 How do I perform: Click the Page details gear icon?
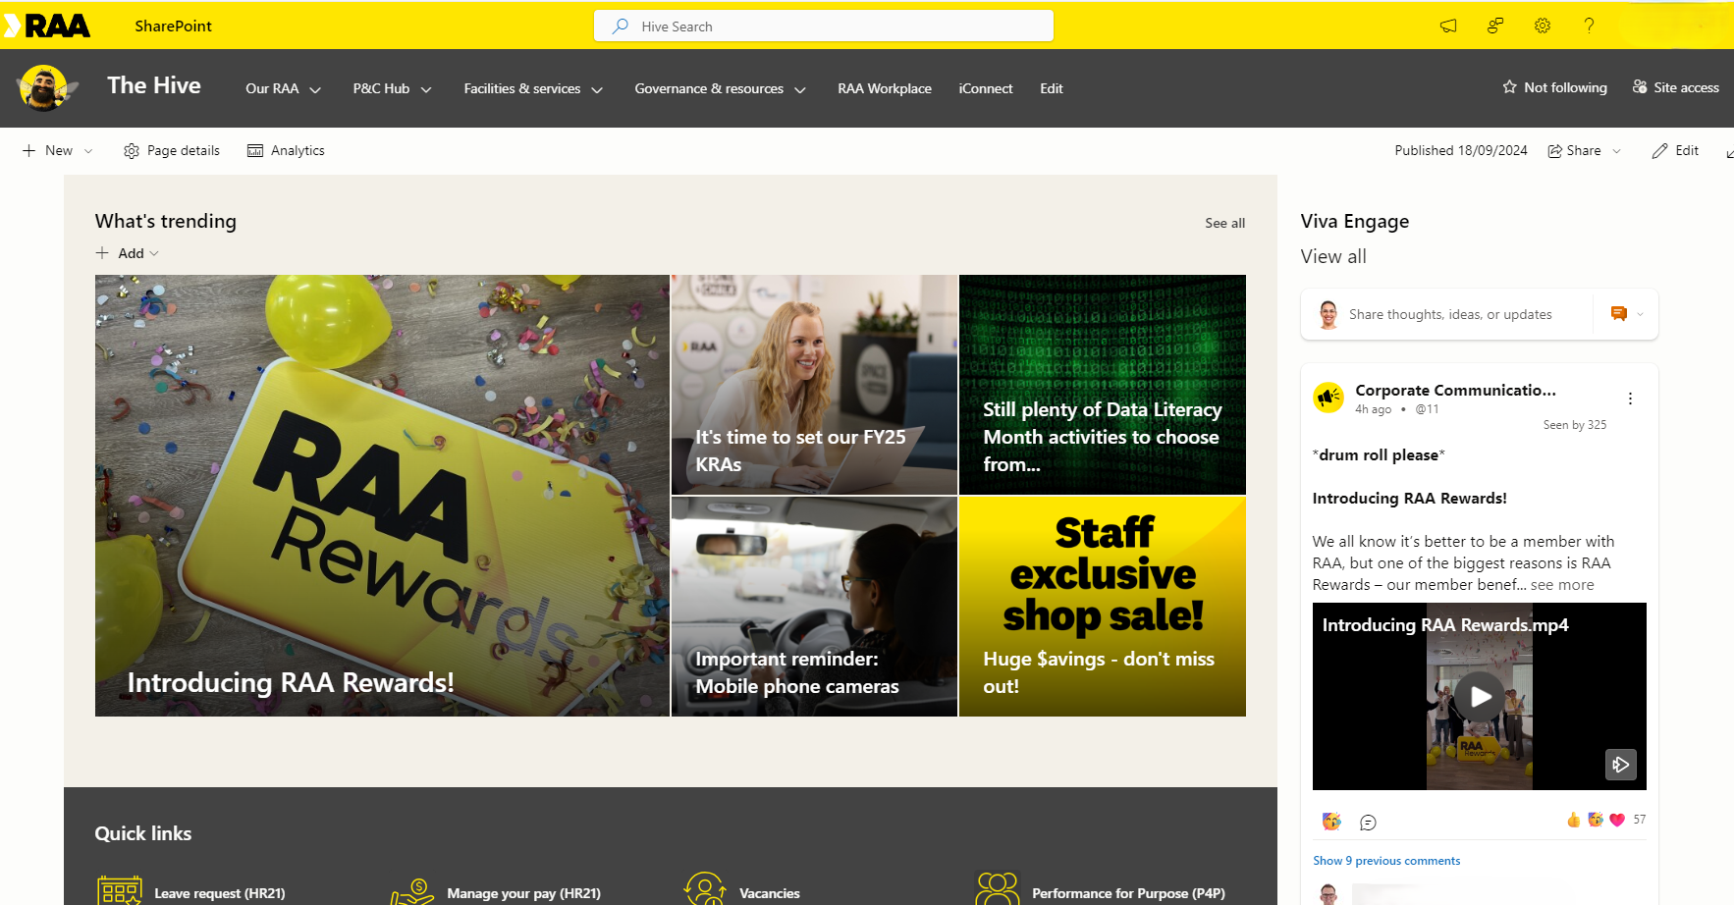[132, 151]
